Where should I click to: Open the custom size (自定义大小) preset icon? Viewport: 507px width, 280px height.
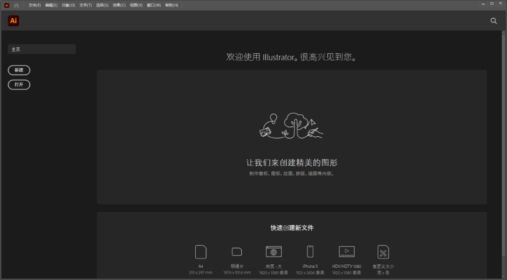[x=383, y=252]
